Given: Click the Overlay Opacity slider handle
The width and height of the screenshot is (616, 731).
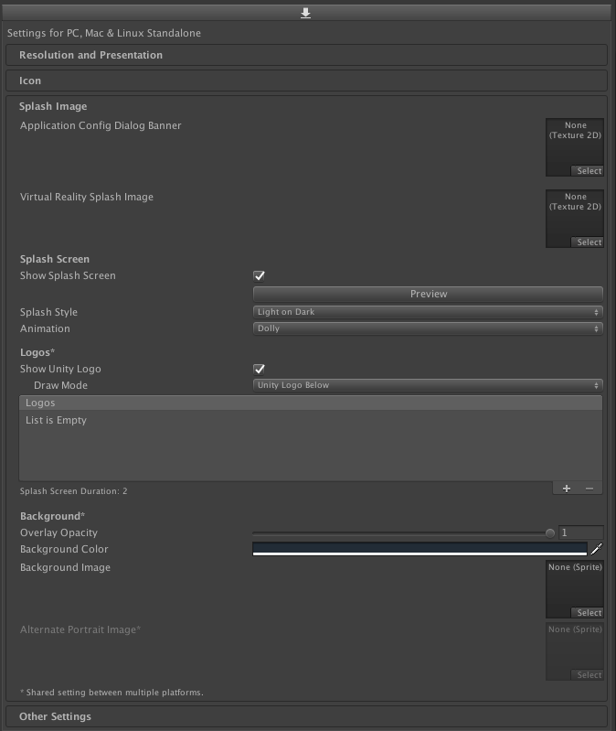Looking at the screenshot, I should [550, 532].
